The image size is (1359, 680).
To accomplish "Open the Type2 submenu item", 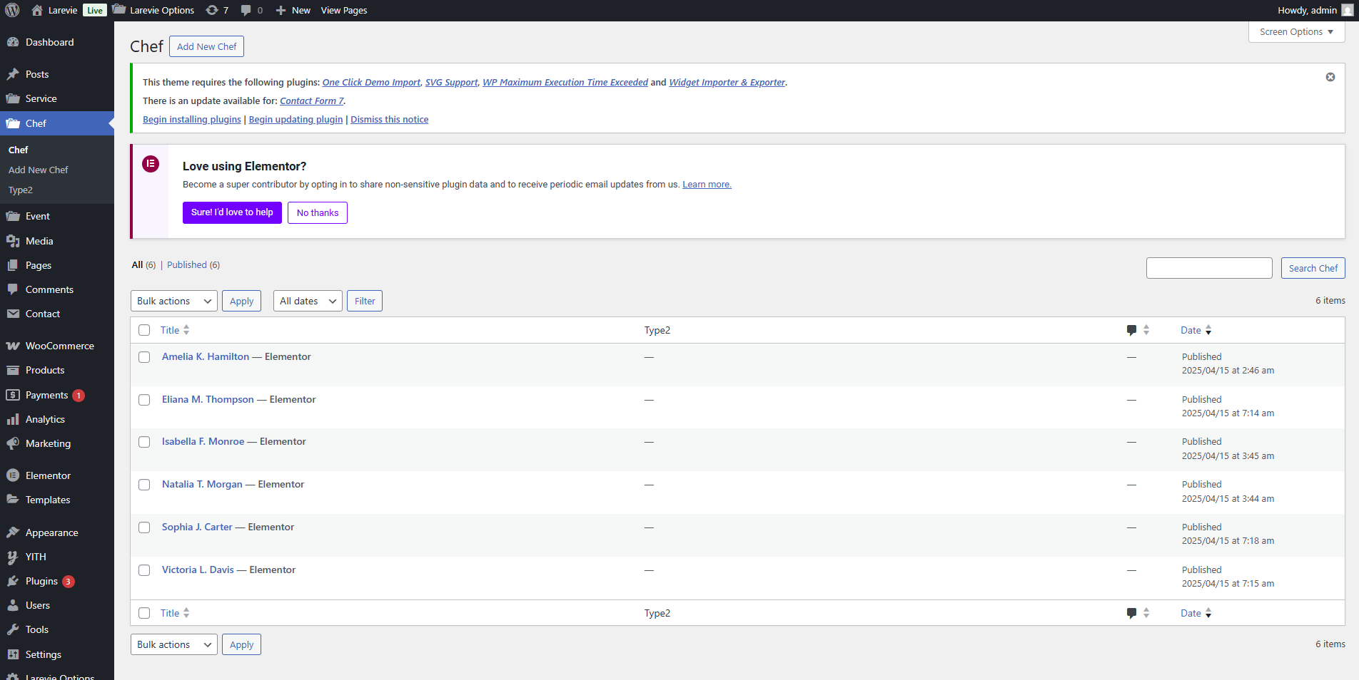I will [x=21, y=190].
